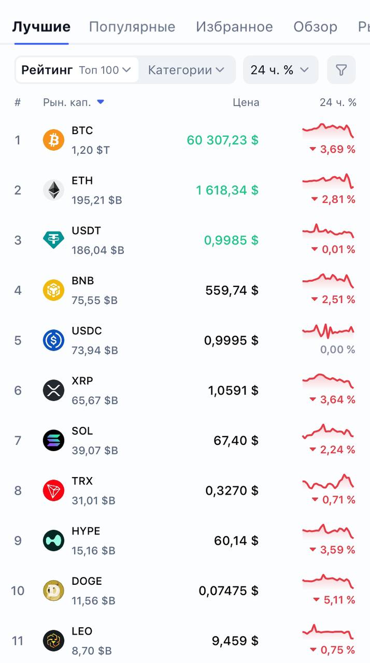Image resolution: width=370 pixels, height=663 pixels.
Task: Open the filter funnel button
Action: [x=341, y=70]
